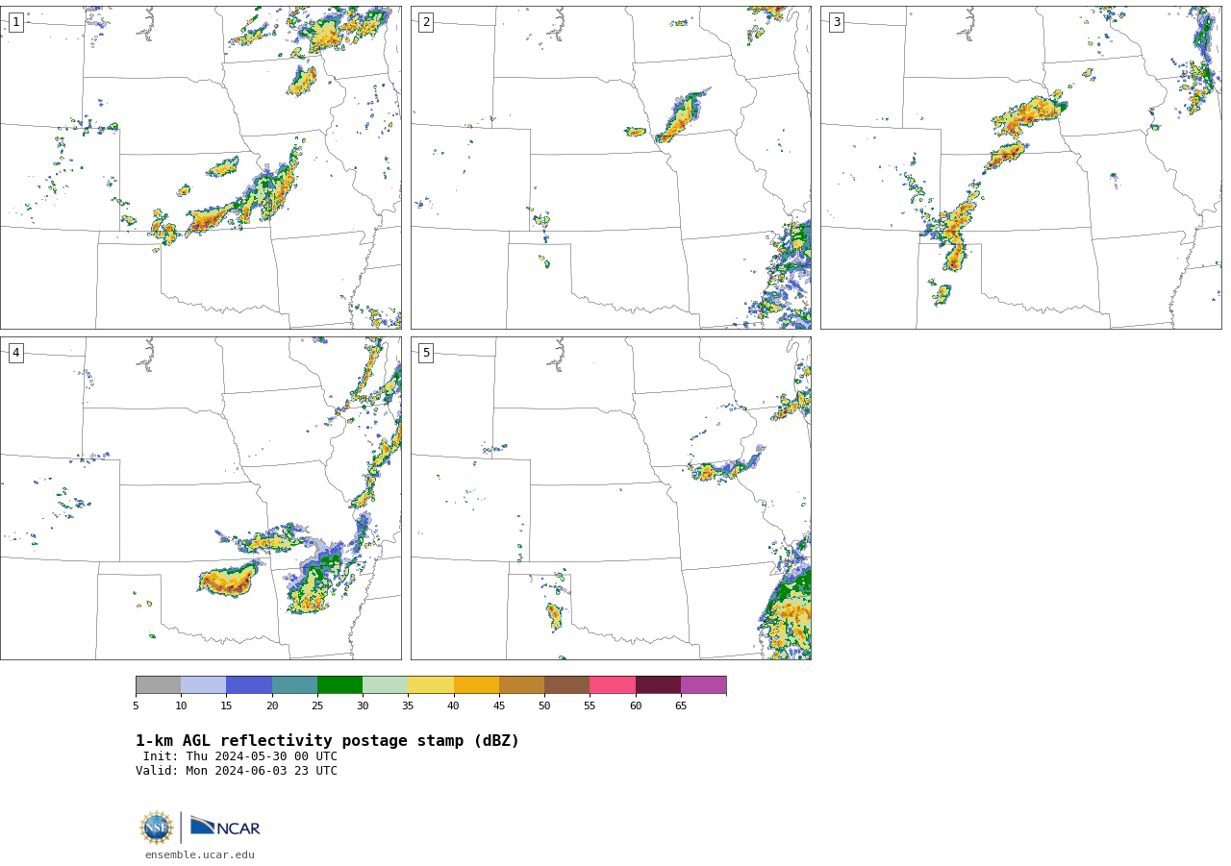Click the pink 55-60 dBZ swatch

(613, 685)
